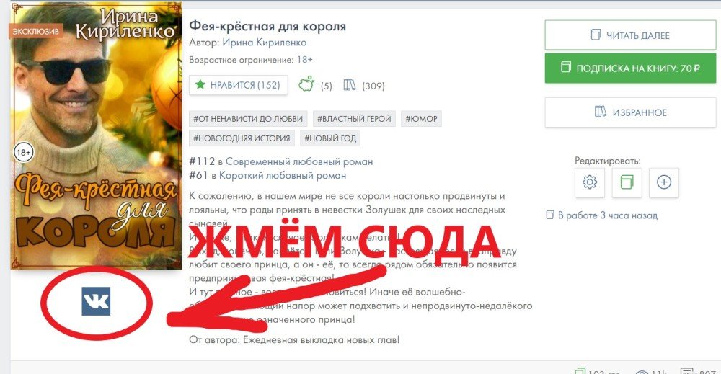Viewport: 721px width, 374px height.
Task: Open Современный любовный роман category
Action: [299, 161]
